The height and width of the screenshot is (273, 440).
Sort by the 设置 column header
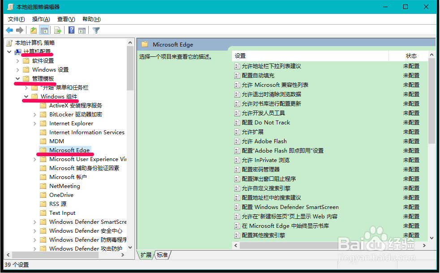311,56
